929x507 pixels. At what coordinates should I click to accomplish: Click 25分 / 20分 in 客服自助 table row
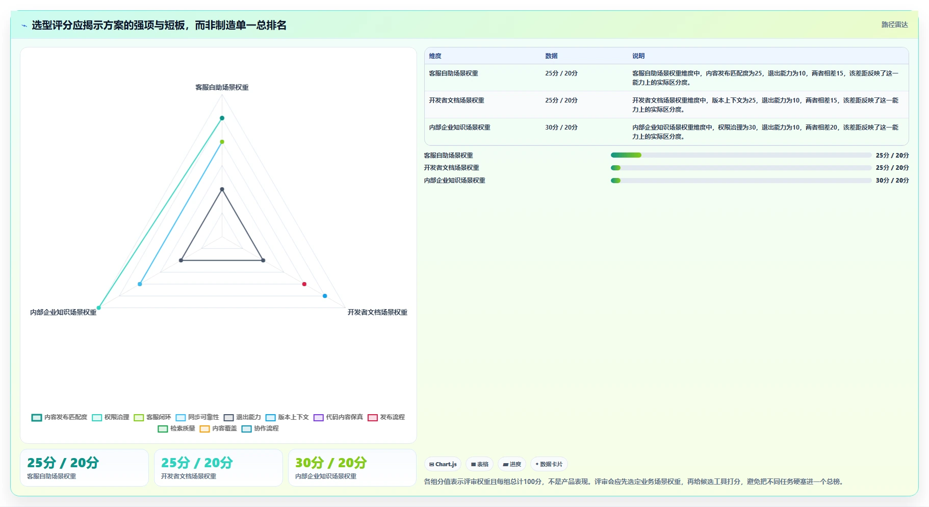point(561,73)
